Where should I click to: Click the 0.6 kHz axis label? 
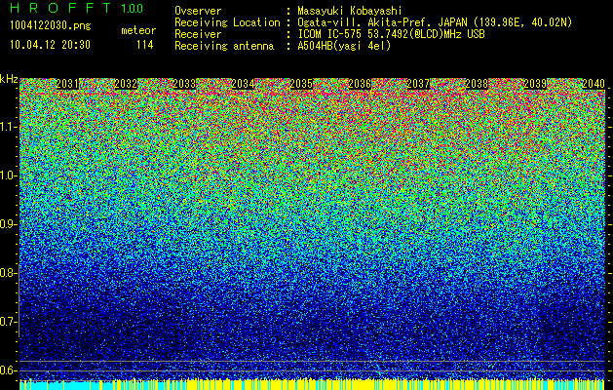coord(7,370)
